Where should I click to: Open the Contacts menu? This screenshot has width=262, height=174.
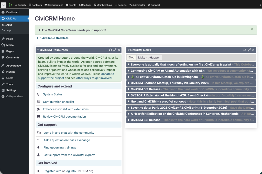click(35, 5)
